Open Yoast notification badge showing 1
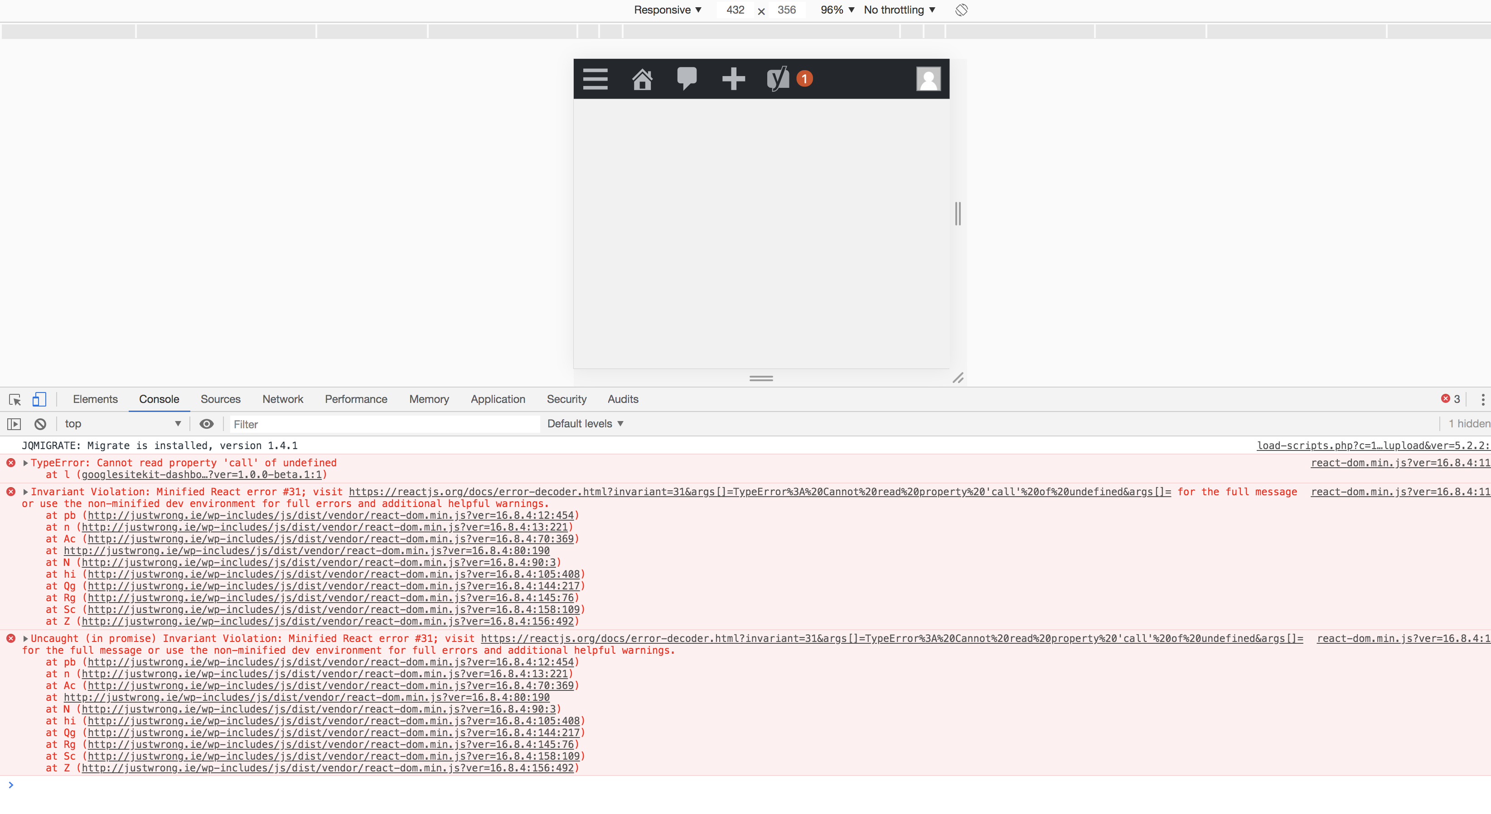 [804, 79]
